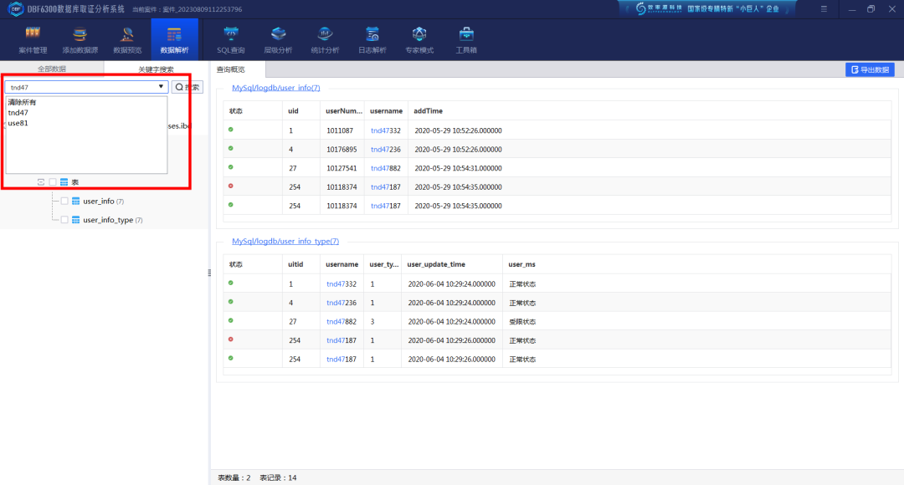Viewport: 904px width, 485px height.
Task: Open the 数据预览 data preview tool
Action: click(127, 40)
